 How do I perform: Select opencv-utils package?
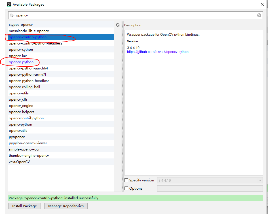[61, 93]
